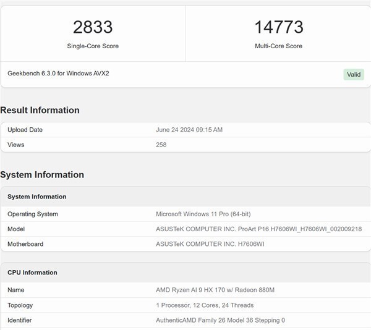Click the single-core score 2833
Viewport: 371px width, 330px height.
click(93, 27)
